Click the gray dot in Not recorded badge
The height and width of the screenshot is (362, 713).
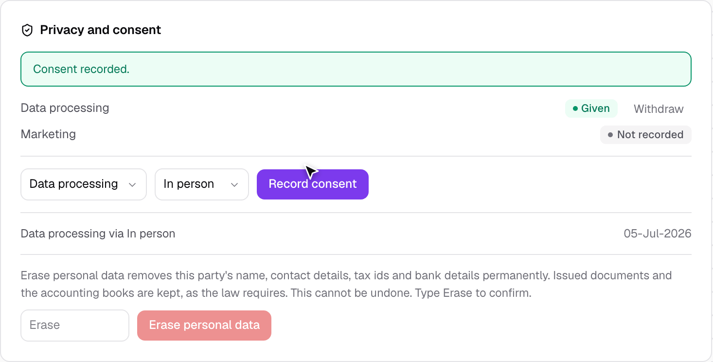[x=610, y=135]
